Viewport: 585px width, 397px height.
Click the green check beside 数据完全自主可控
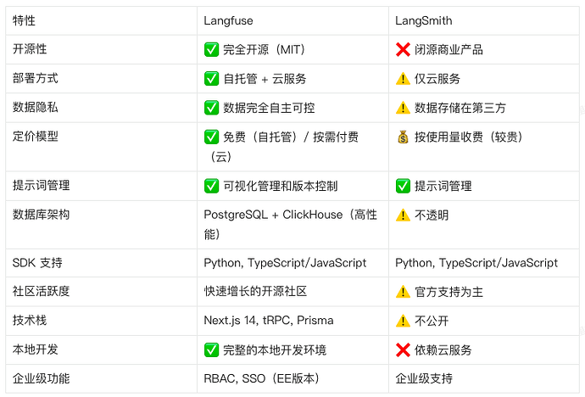click(x=212, y=107)
